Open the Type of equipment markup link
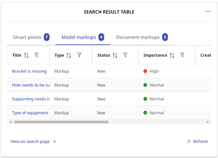This screenshot has width=218, height=158. tap(31, 113)
